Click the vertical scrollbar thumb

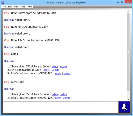coord(128,52)
